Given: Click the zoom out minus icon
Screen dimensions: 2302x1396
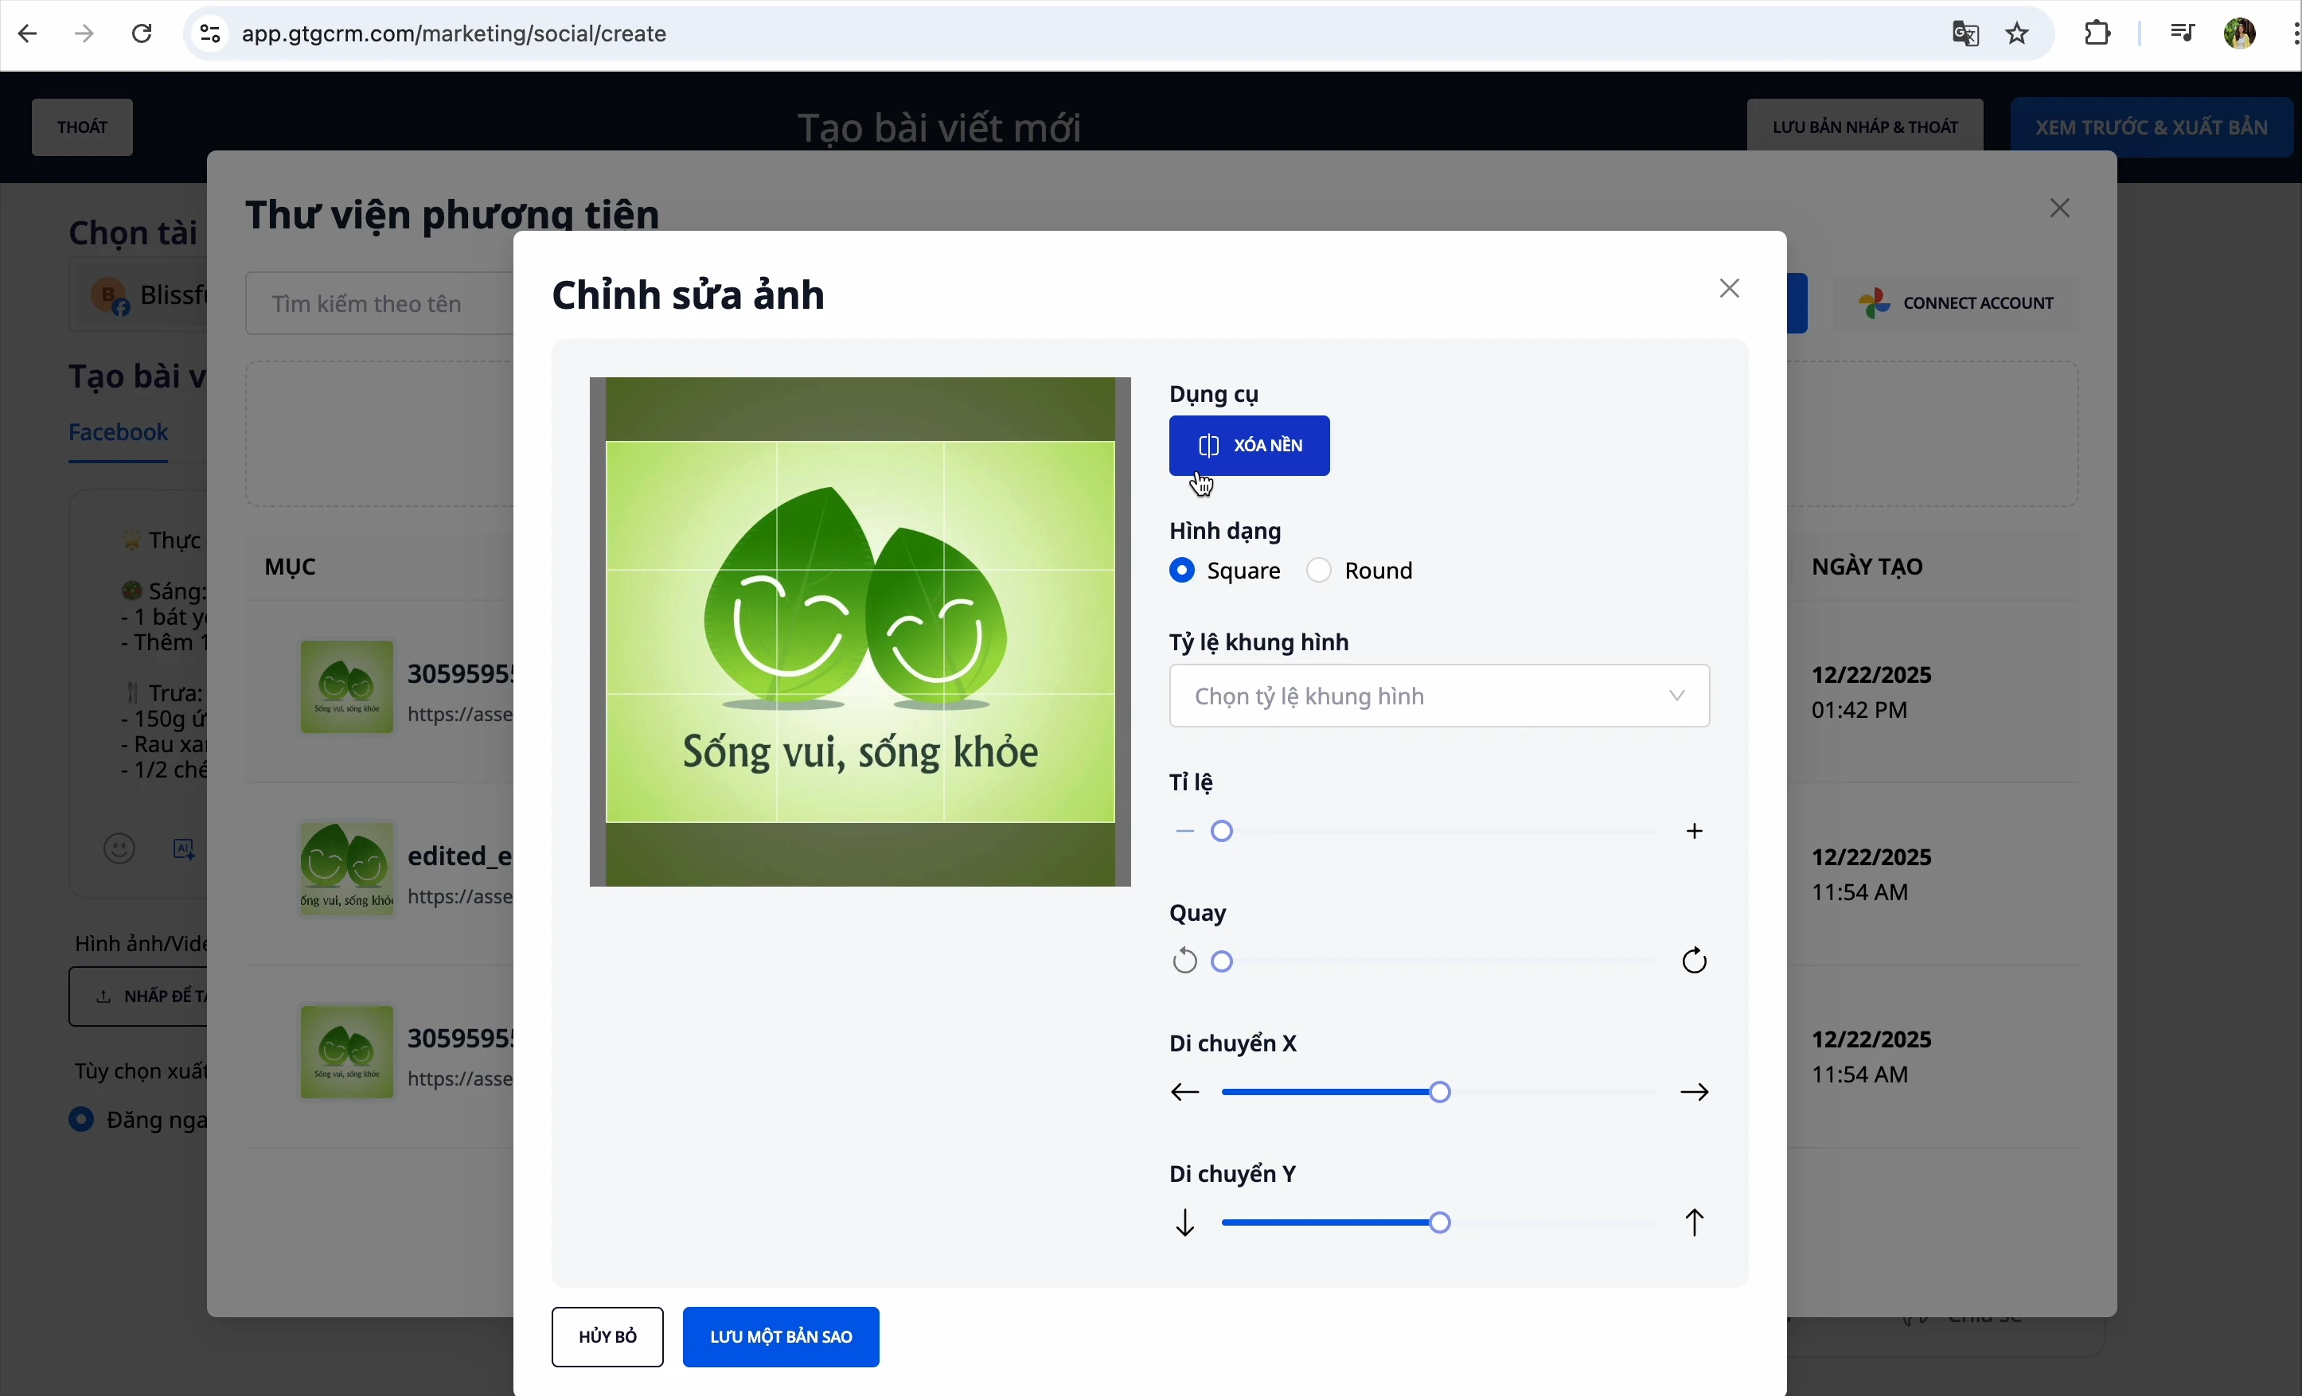Looking at the screenshot, I should [1184, 832].
